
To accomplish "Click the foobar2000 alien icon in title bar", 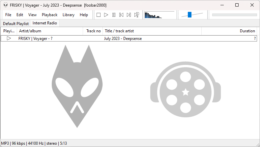I will click(6, 5).
